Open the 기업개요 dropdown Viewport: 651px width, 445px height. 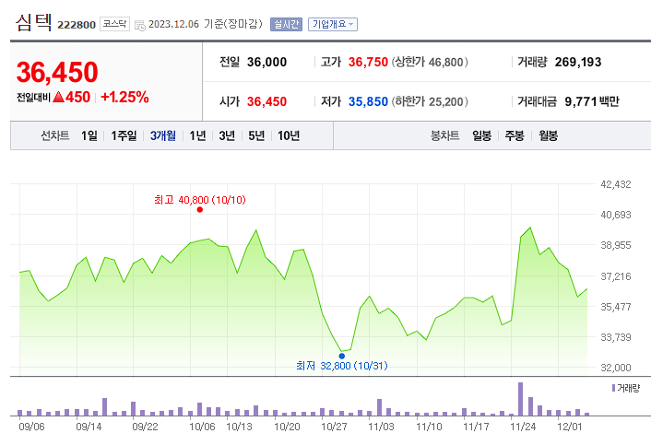click(x=333, y=25)
